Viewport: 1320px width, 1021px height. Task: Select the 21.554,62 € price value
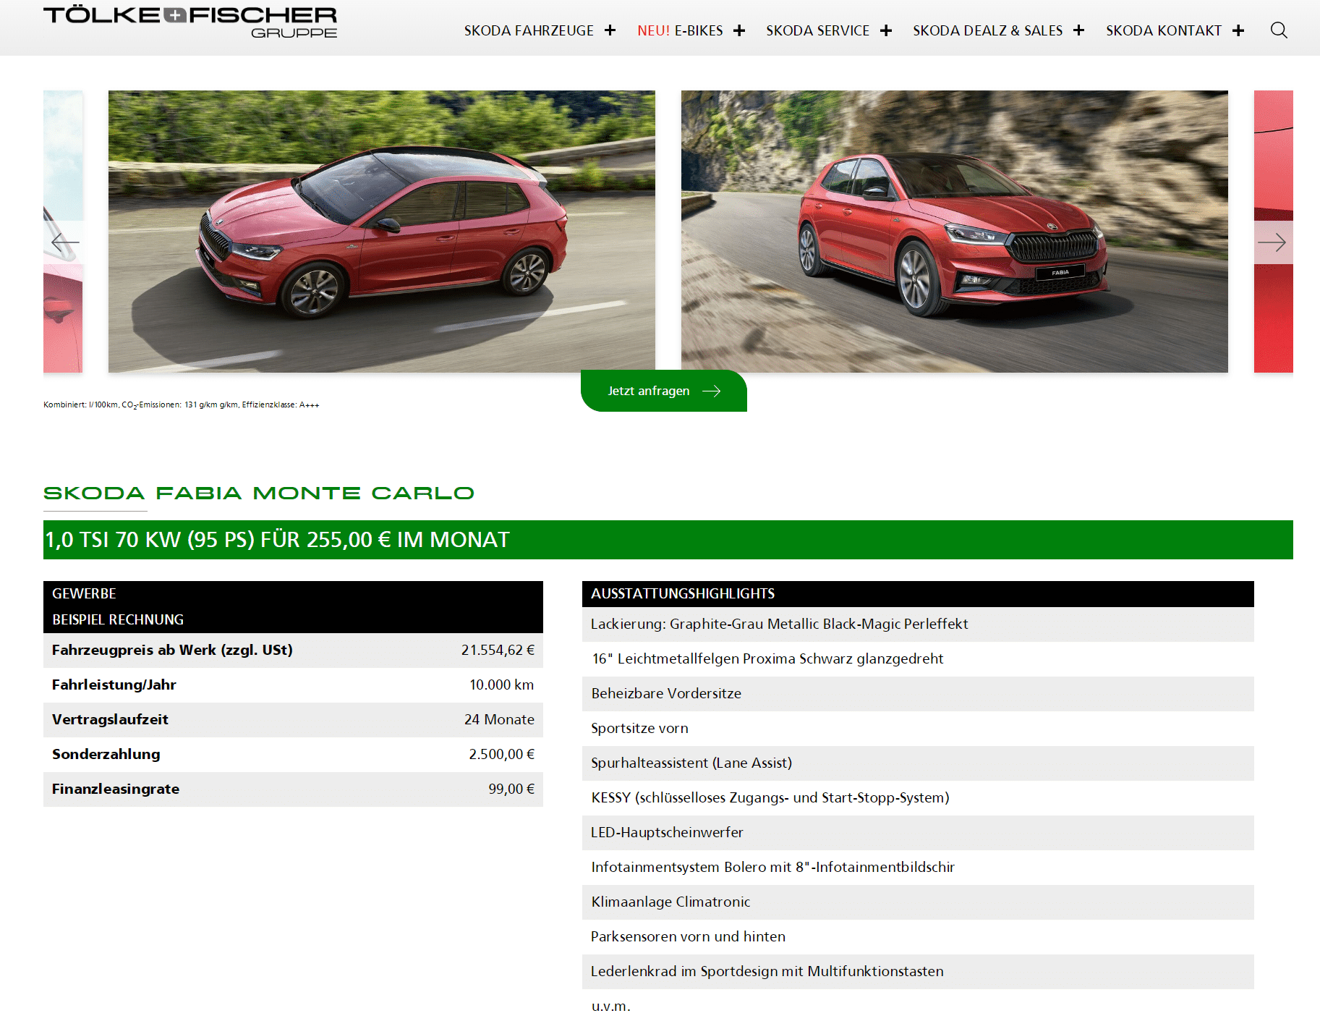pyautogui.click(x=498, y=650)
